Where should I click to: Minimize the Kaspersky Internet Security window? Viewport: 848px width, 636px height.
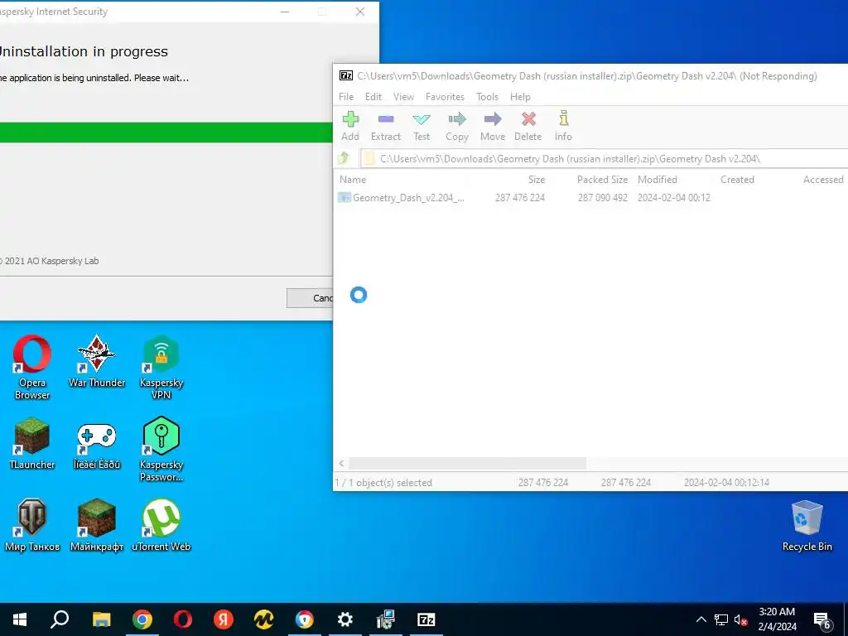coord(285,12)
